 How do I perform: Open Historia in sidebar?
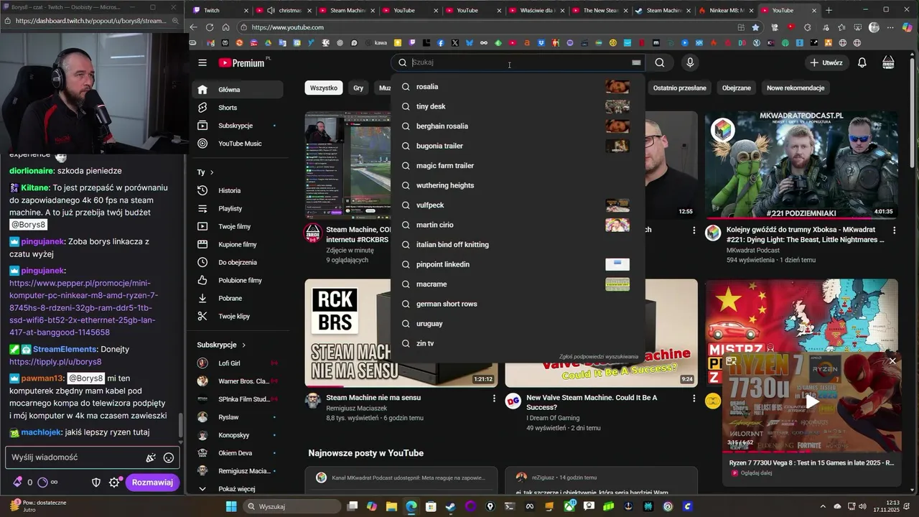point(237,190)
